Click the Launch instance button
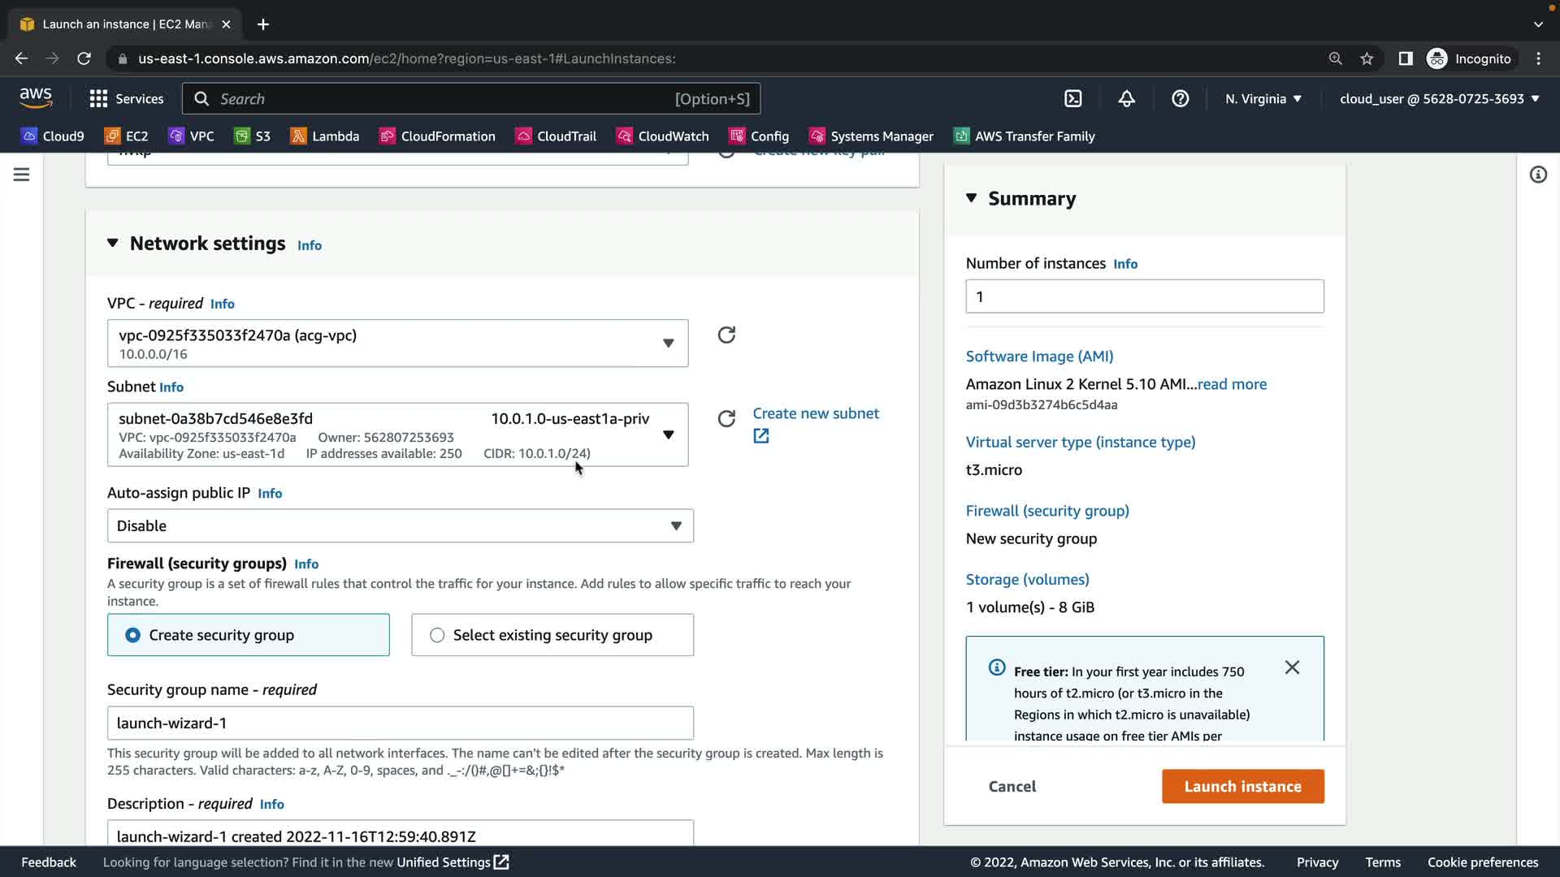The image size is (1560, 877). coord(1242,786)
